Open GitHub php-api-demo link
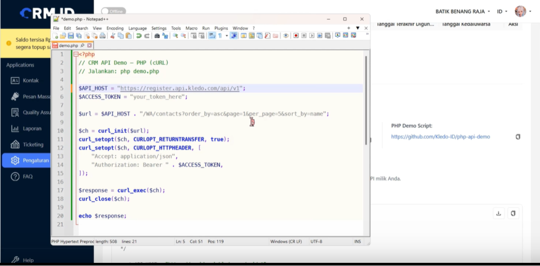 click(x=440, y=137)
